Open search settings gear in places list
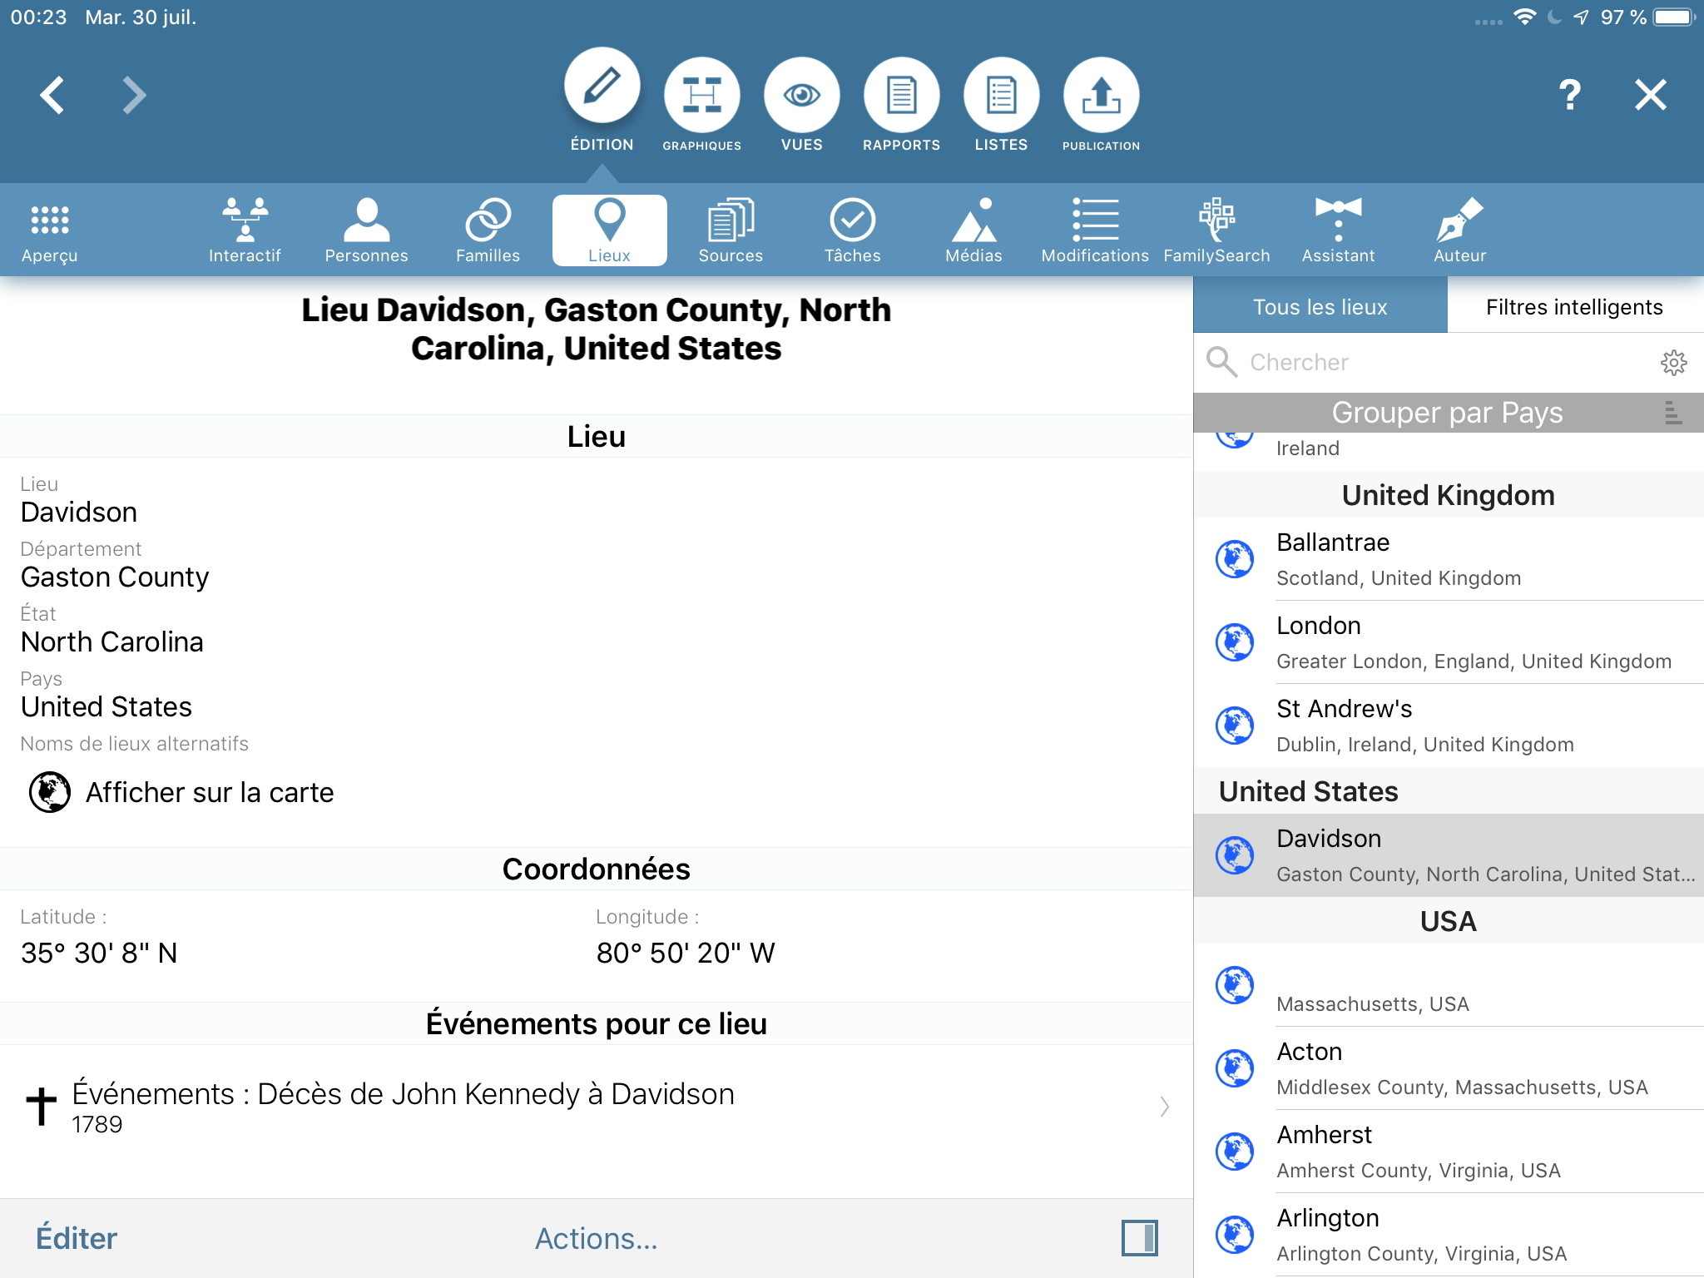The height and width of the screenshot is (1278, 1704). (x=1673, y=362)
